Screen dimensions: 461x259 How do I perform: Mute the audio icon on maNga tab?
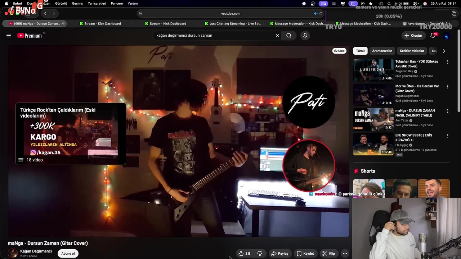63,24
